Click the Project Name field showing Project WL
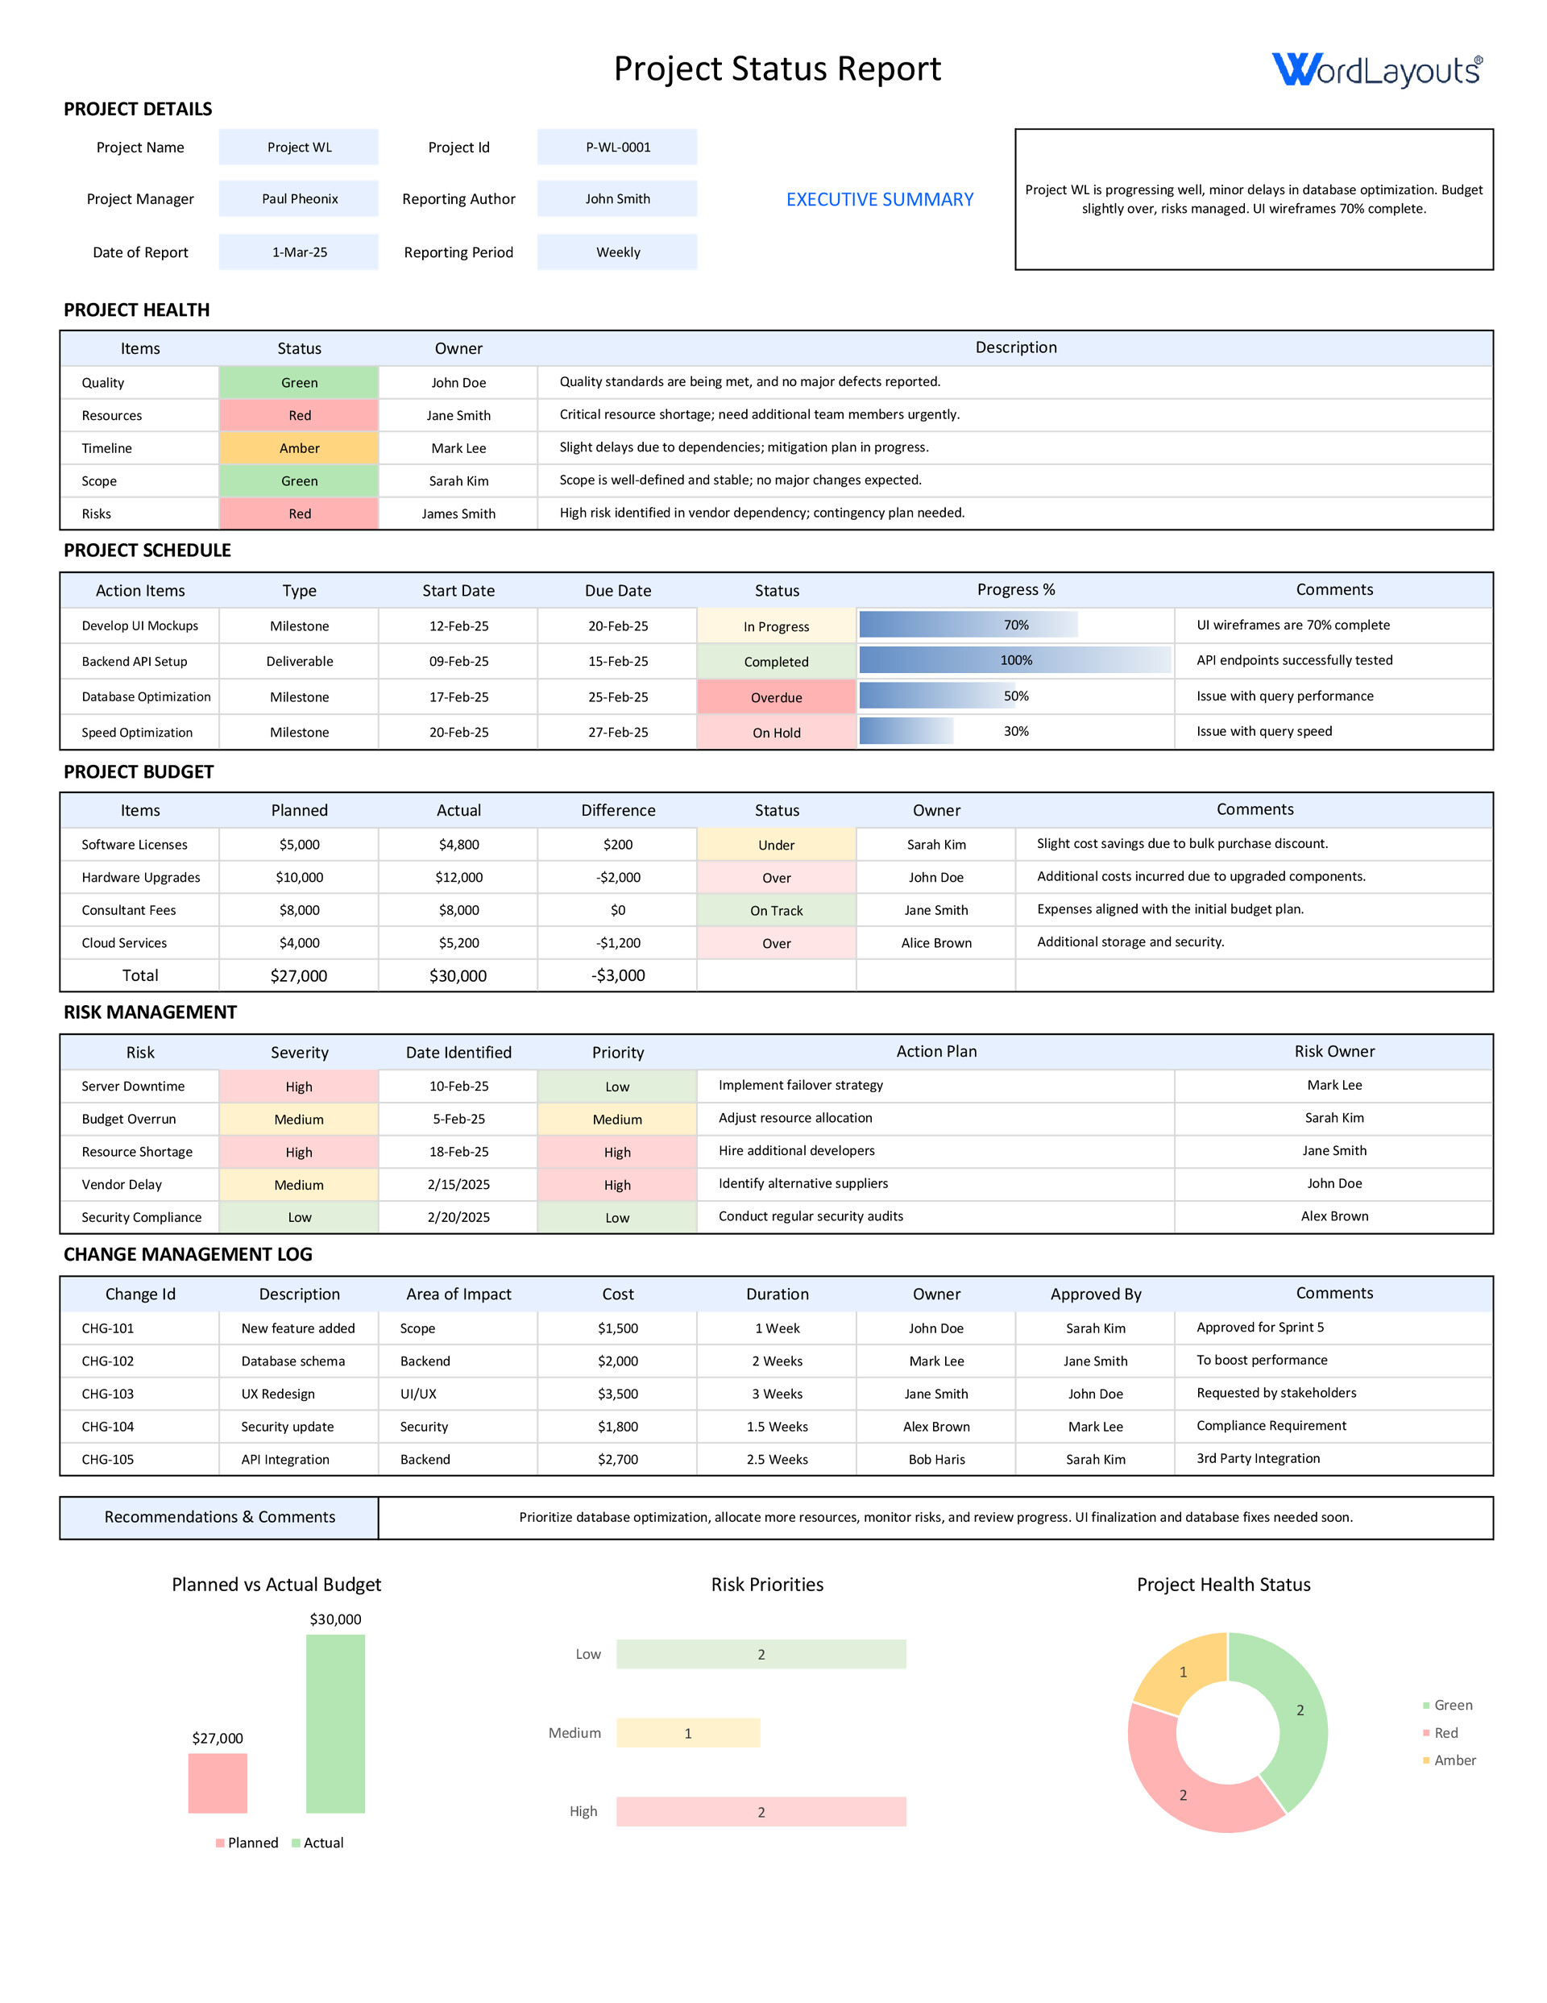 point(298,146)
